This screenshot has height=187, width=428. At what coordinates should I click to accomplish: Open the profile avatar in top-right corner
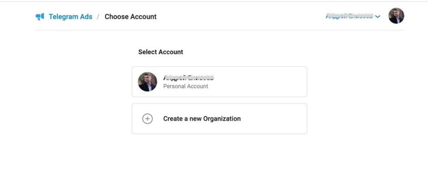click(x=396, y=15)
